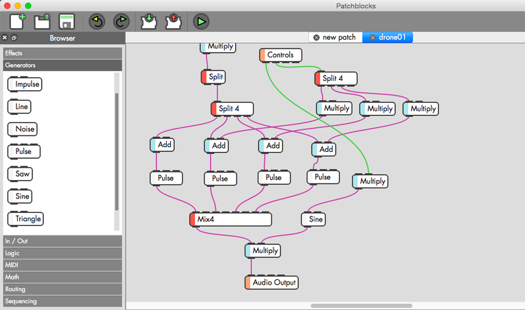
Task: Start the patch with the play button
Action: 201,21
